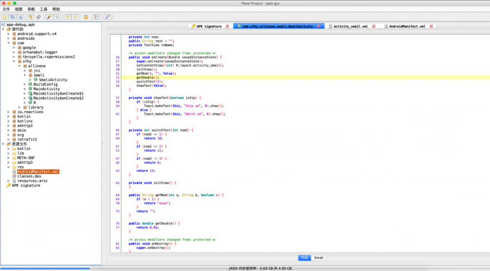490x271 pixels.
Task: Expand the res folder in resources
Action: tap(9, 167)
